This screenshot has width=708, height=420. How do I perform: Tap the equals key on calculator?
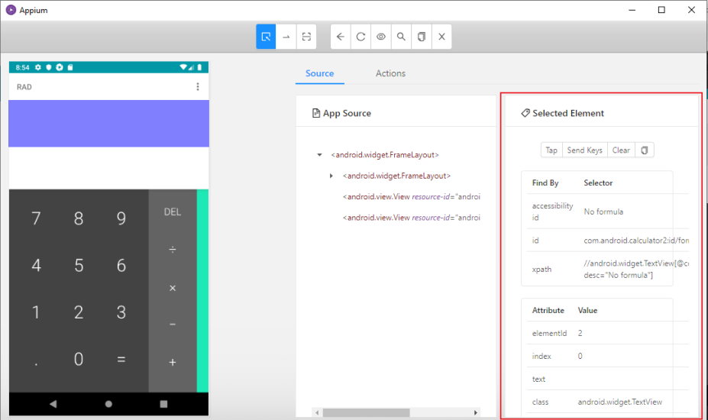[x=121, y=360]
